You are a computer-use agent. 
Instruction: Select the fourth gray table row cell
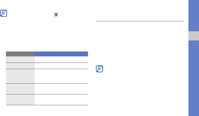tap(20, 89)
